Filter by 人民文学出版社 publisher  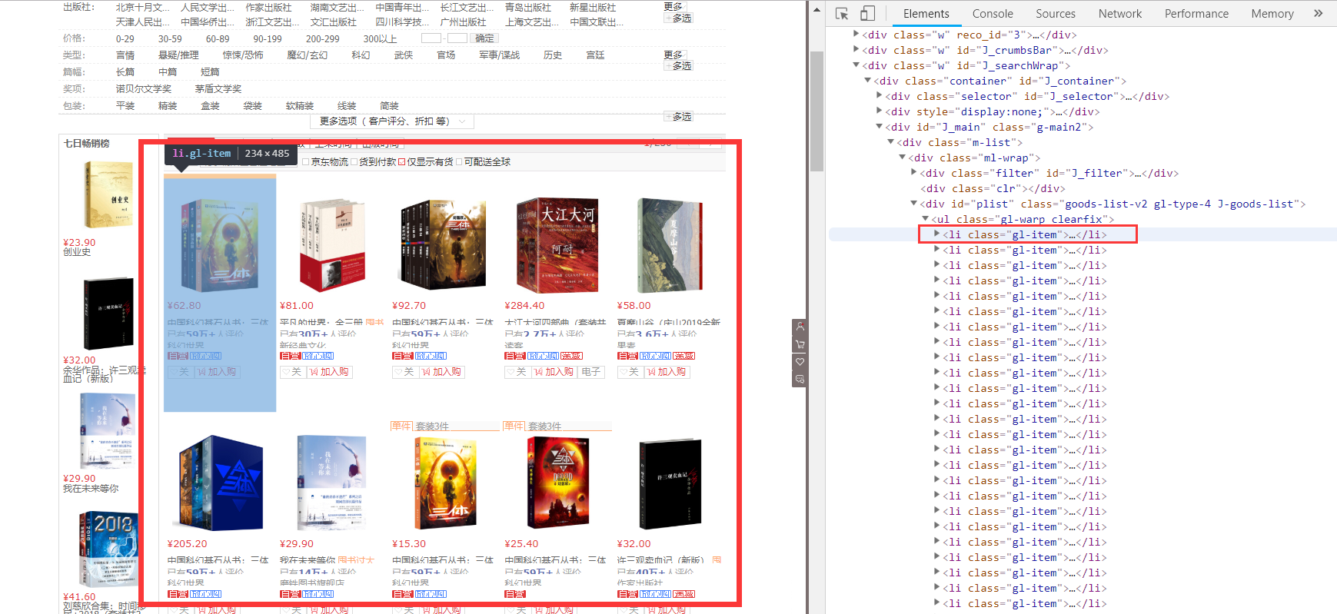point(208,8)
